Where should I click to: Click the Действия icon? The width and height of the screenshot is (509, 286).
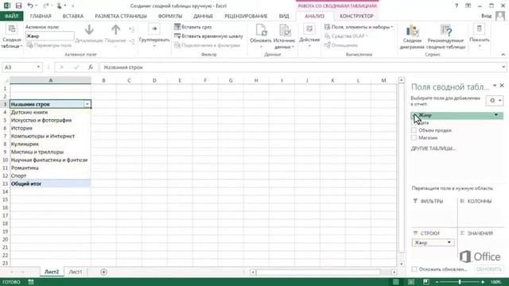point(309,29)
